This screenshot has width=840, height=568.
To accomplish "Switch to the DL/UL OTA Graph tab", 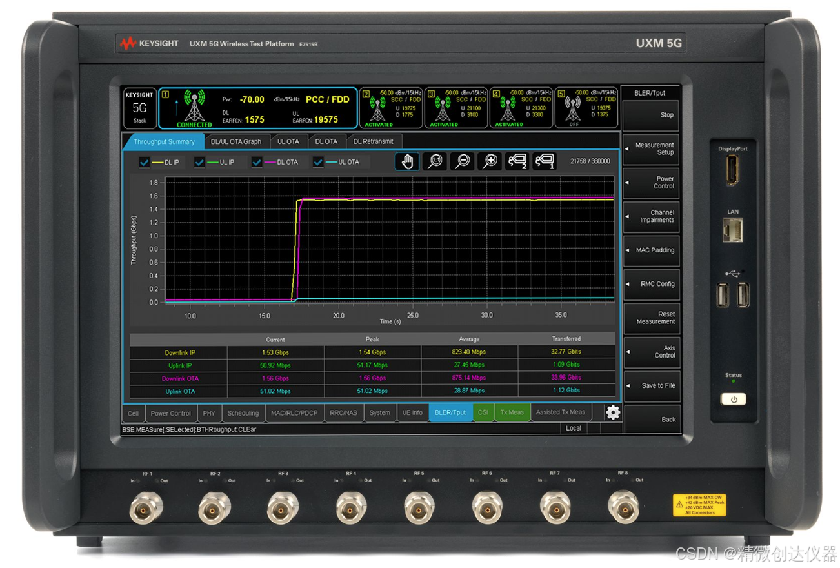I will point(236,141).
